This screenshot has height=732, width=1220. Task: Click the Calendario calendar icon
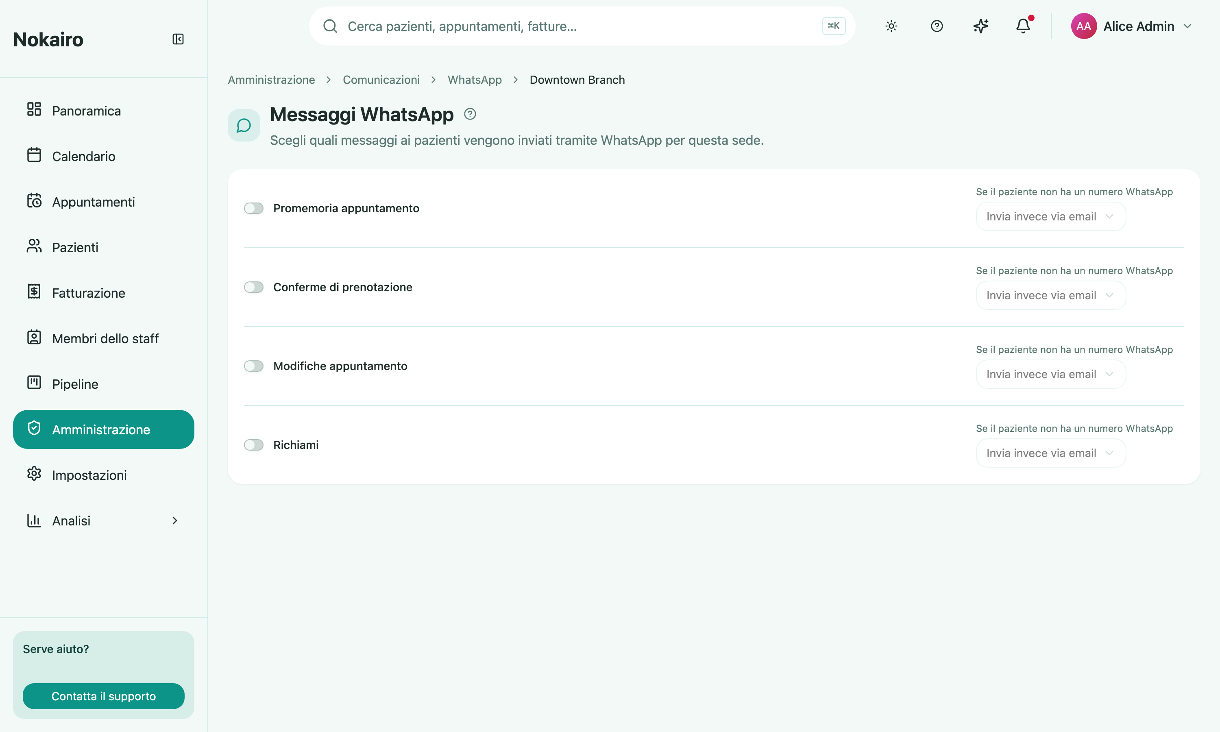click(34, 155)
